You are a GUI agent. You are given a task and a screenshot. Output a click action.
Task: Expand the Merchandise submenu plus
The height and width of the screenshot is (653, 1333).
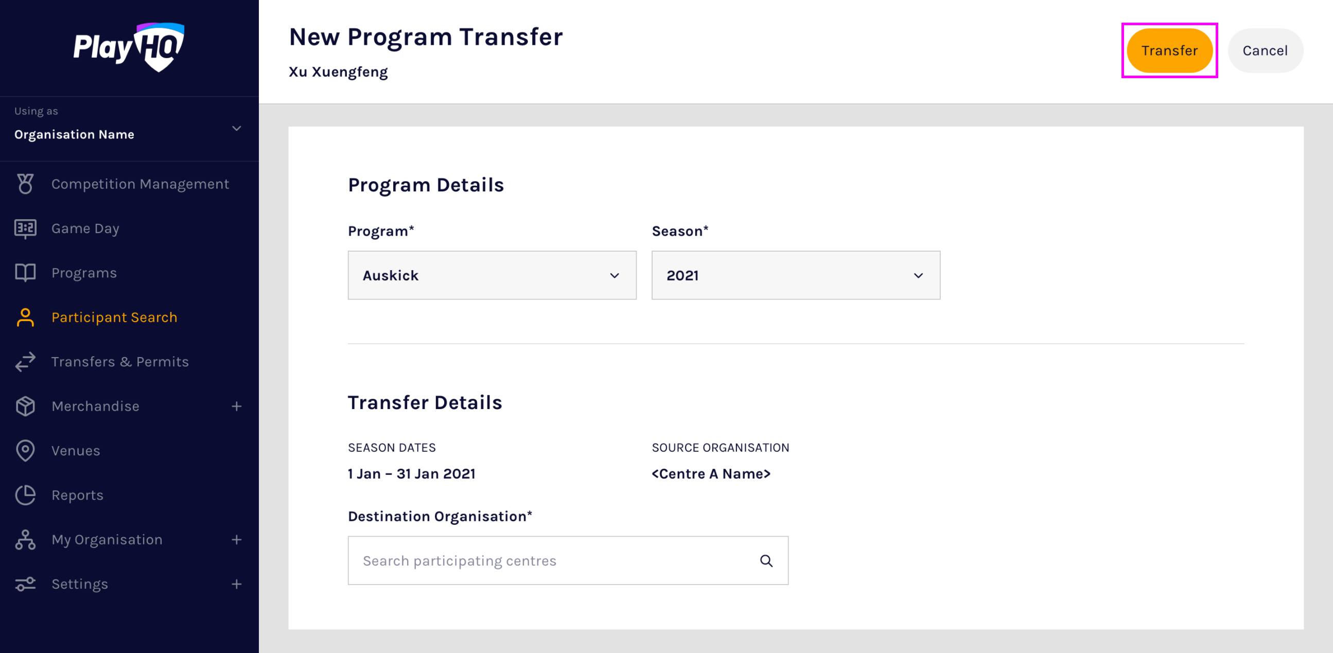pyautogui.click(x=236, y=406)
